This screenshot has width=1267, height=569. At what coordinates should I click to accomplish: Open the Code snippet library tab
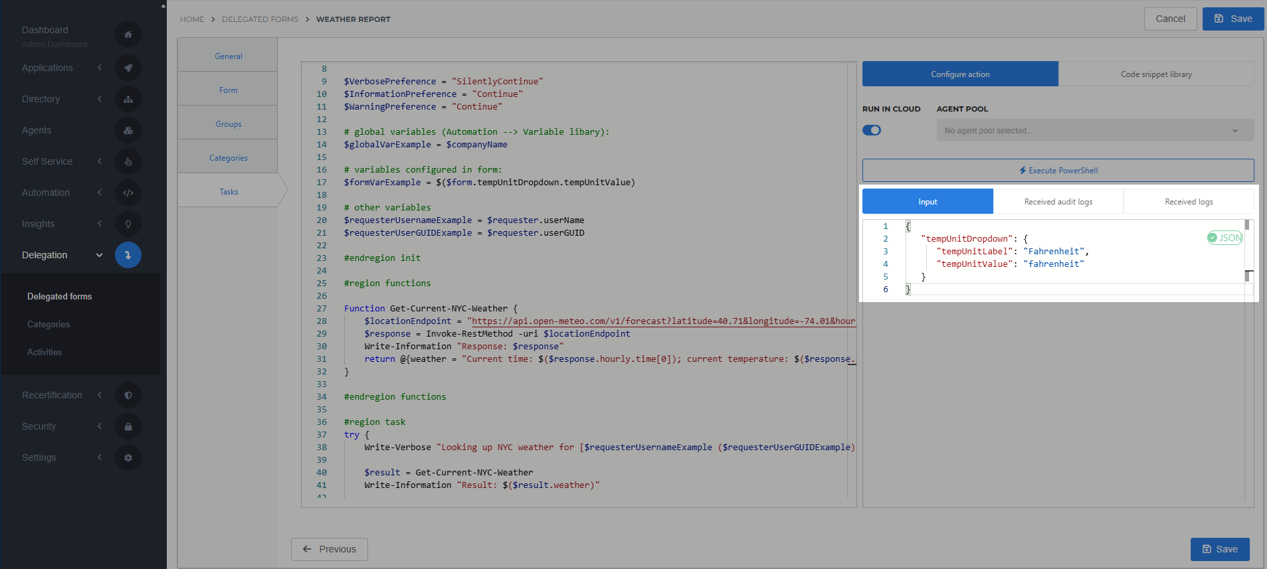tap(1155, 74)
